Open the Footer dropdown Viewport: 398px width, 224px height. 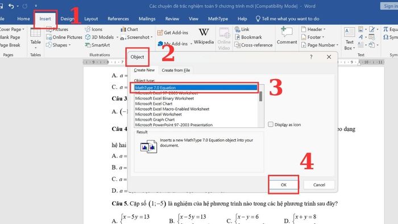click(313, 38)
